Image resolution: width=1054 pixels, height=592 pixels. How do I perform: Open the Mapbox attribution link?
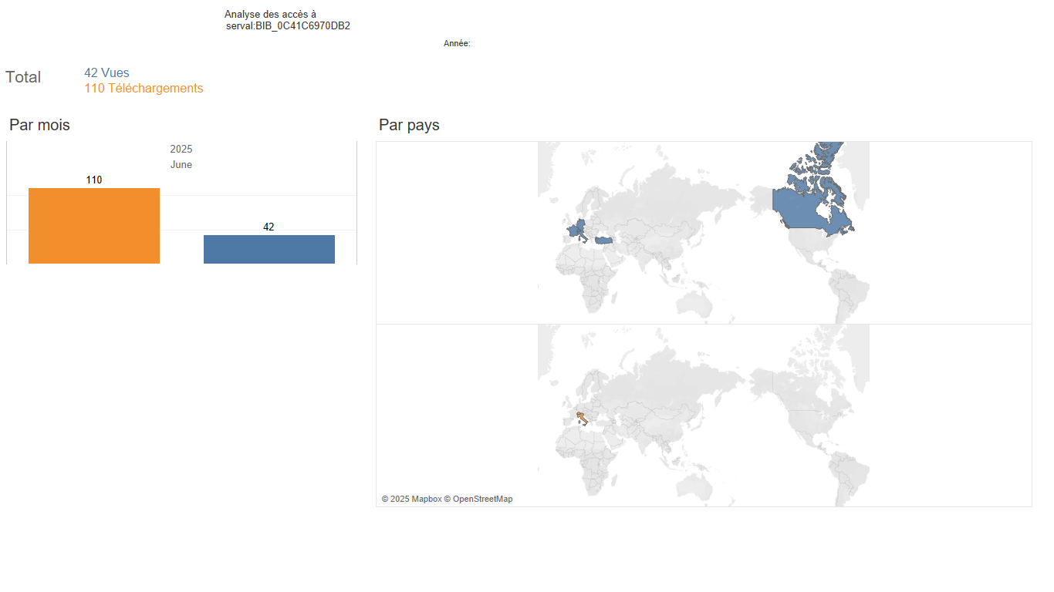tap(411, 499)
